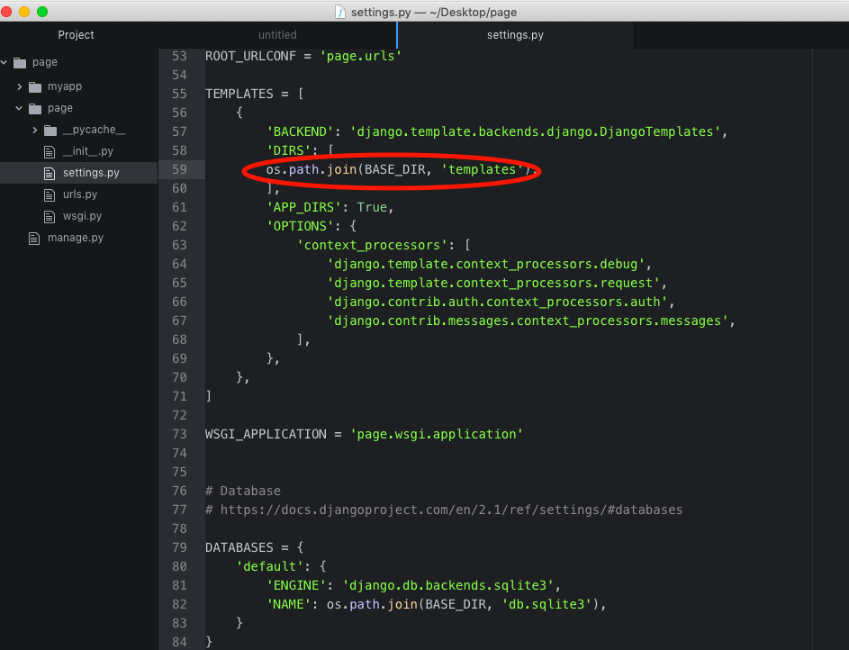
Task: Click the settings.py file icon in tree
Action: click(x=50, y=173)
